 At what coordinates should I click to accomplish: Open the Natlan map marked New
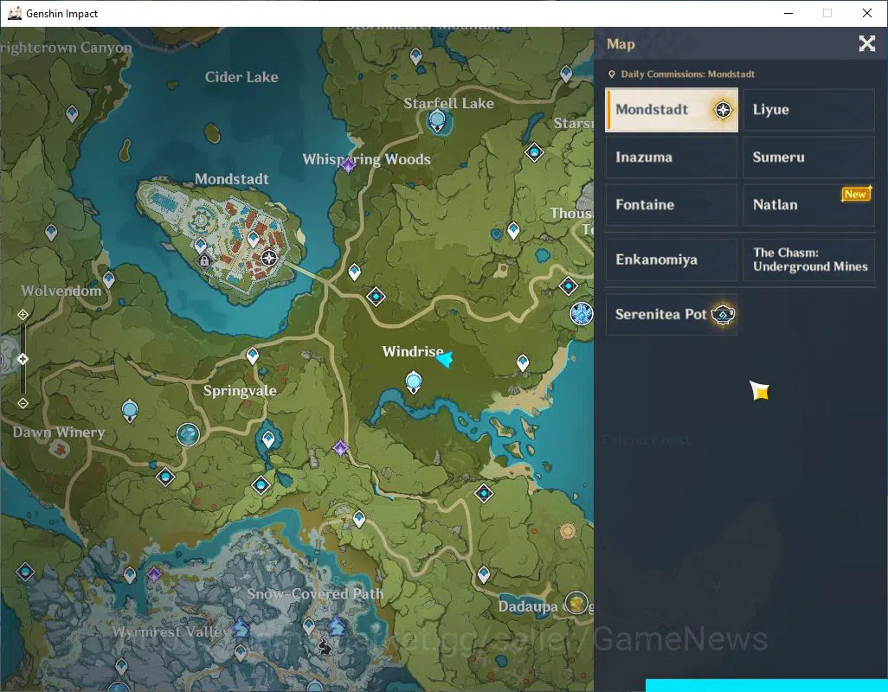(808, 205)
